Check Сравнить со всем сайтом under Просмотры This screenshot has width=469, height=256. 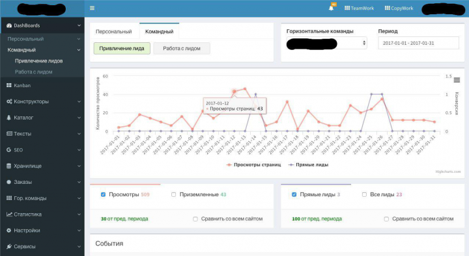[195, 219]
